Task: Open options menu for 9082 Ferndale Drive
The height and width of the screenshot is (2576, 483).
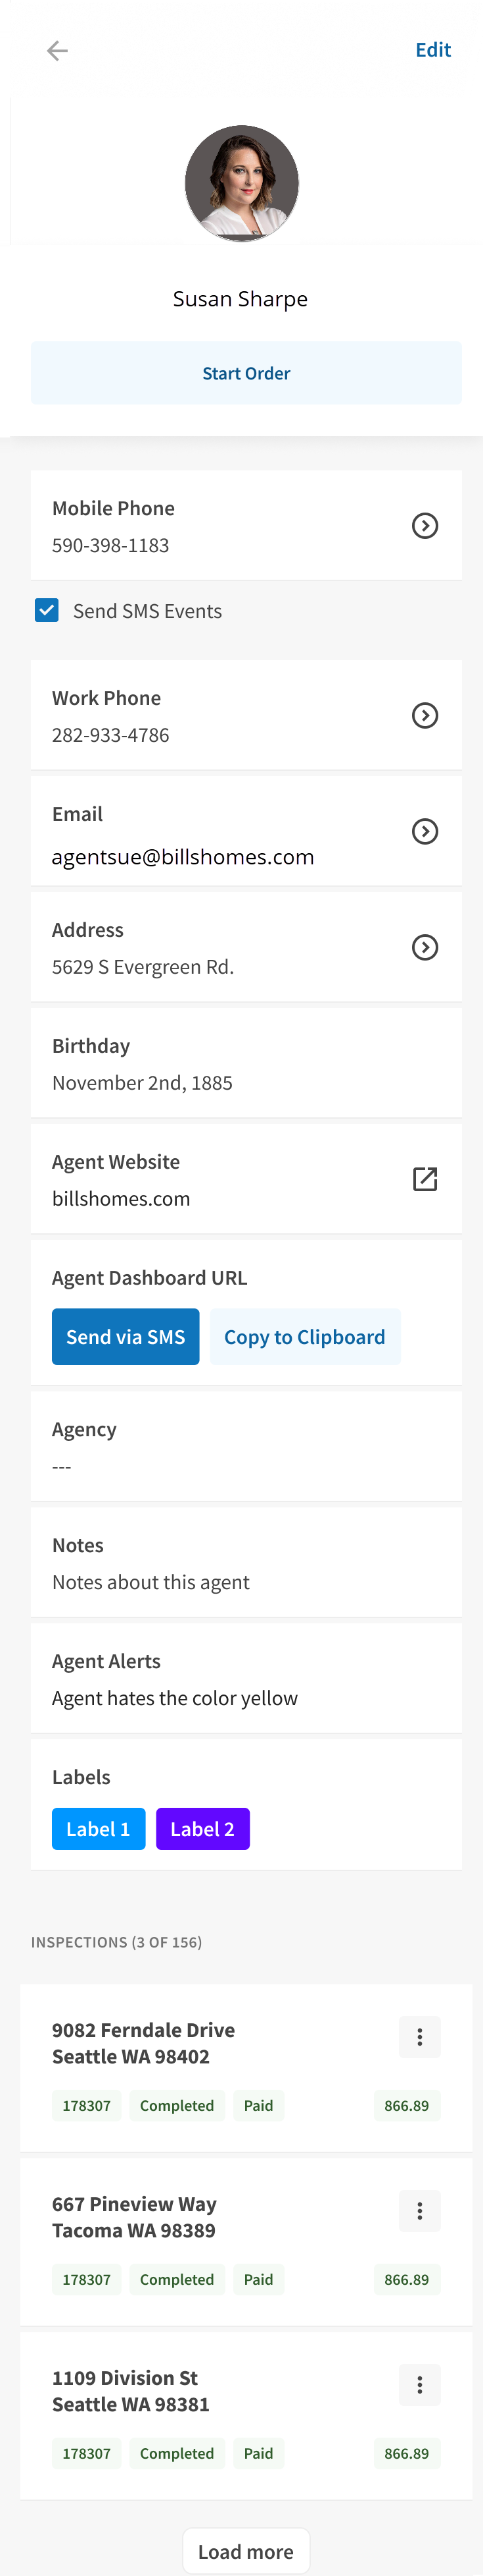Action: point(420,2037)
